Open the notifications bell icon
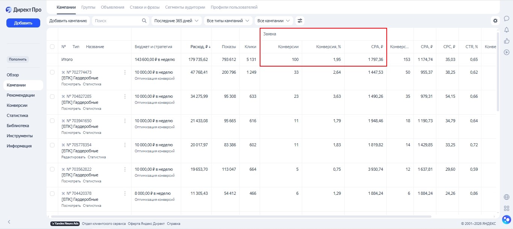The height and width of the screenshot is (229, 513). click(506, 30)
